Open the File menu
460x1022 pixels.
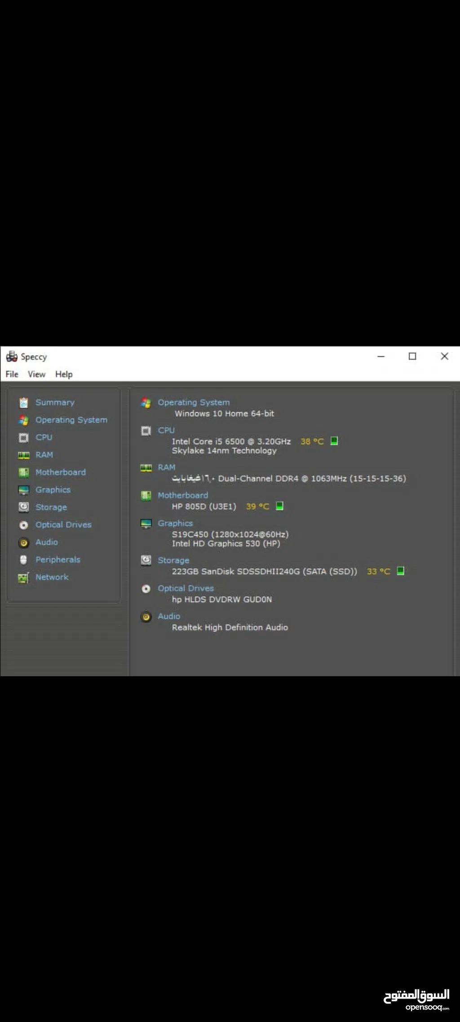[12, 374]
